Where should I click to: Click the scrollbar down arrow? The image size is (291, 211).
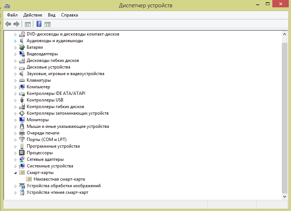284,196
